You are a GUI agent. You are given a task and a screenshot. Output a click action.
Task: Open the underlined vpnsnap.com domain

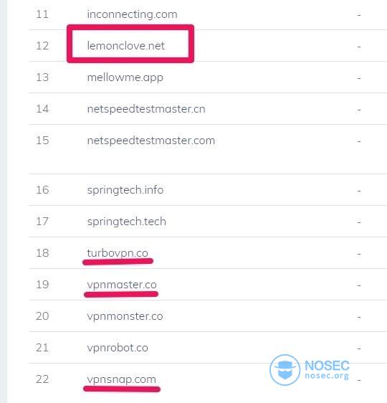121,379
